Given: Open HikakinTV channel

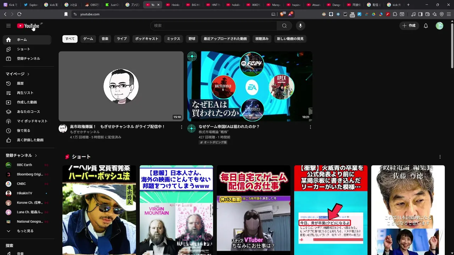Looking at the screenshot, I should [x=27, y=193].
